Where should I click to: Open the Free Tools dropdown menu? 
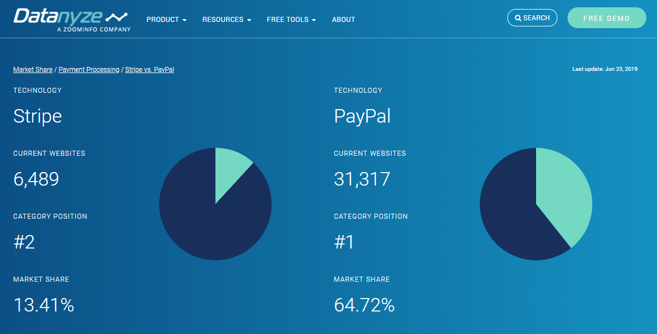(291, 19)
